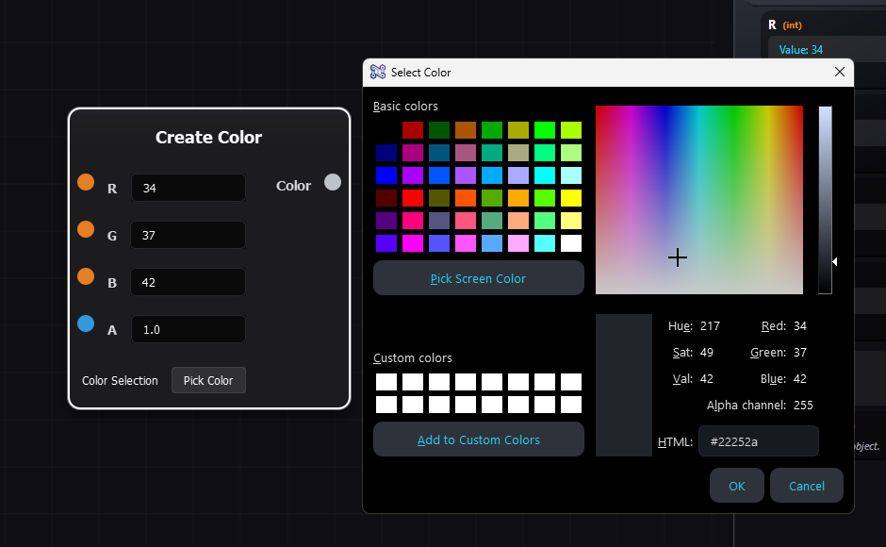
Task: Click the orange B input port
Action: pyautogui.click(x=86, y=276)
